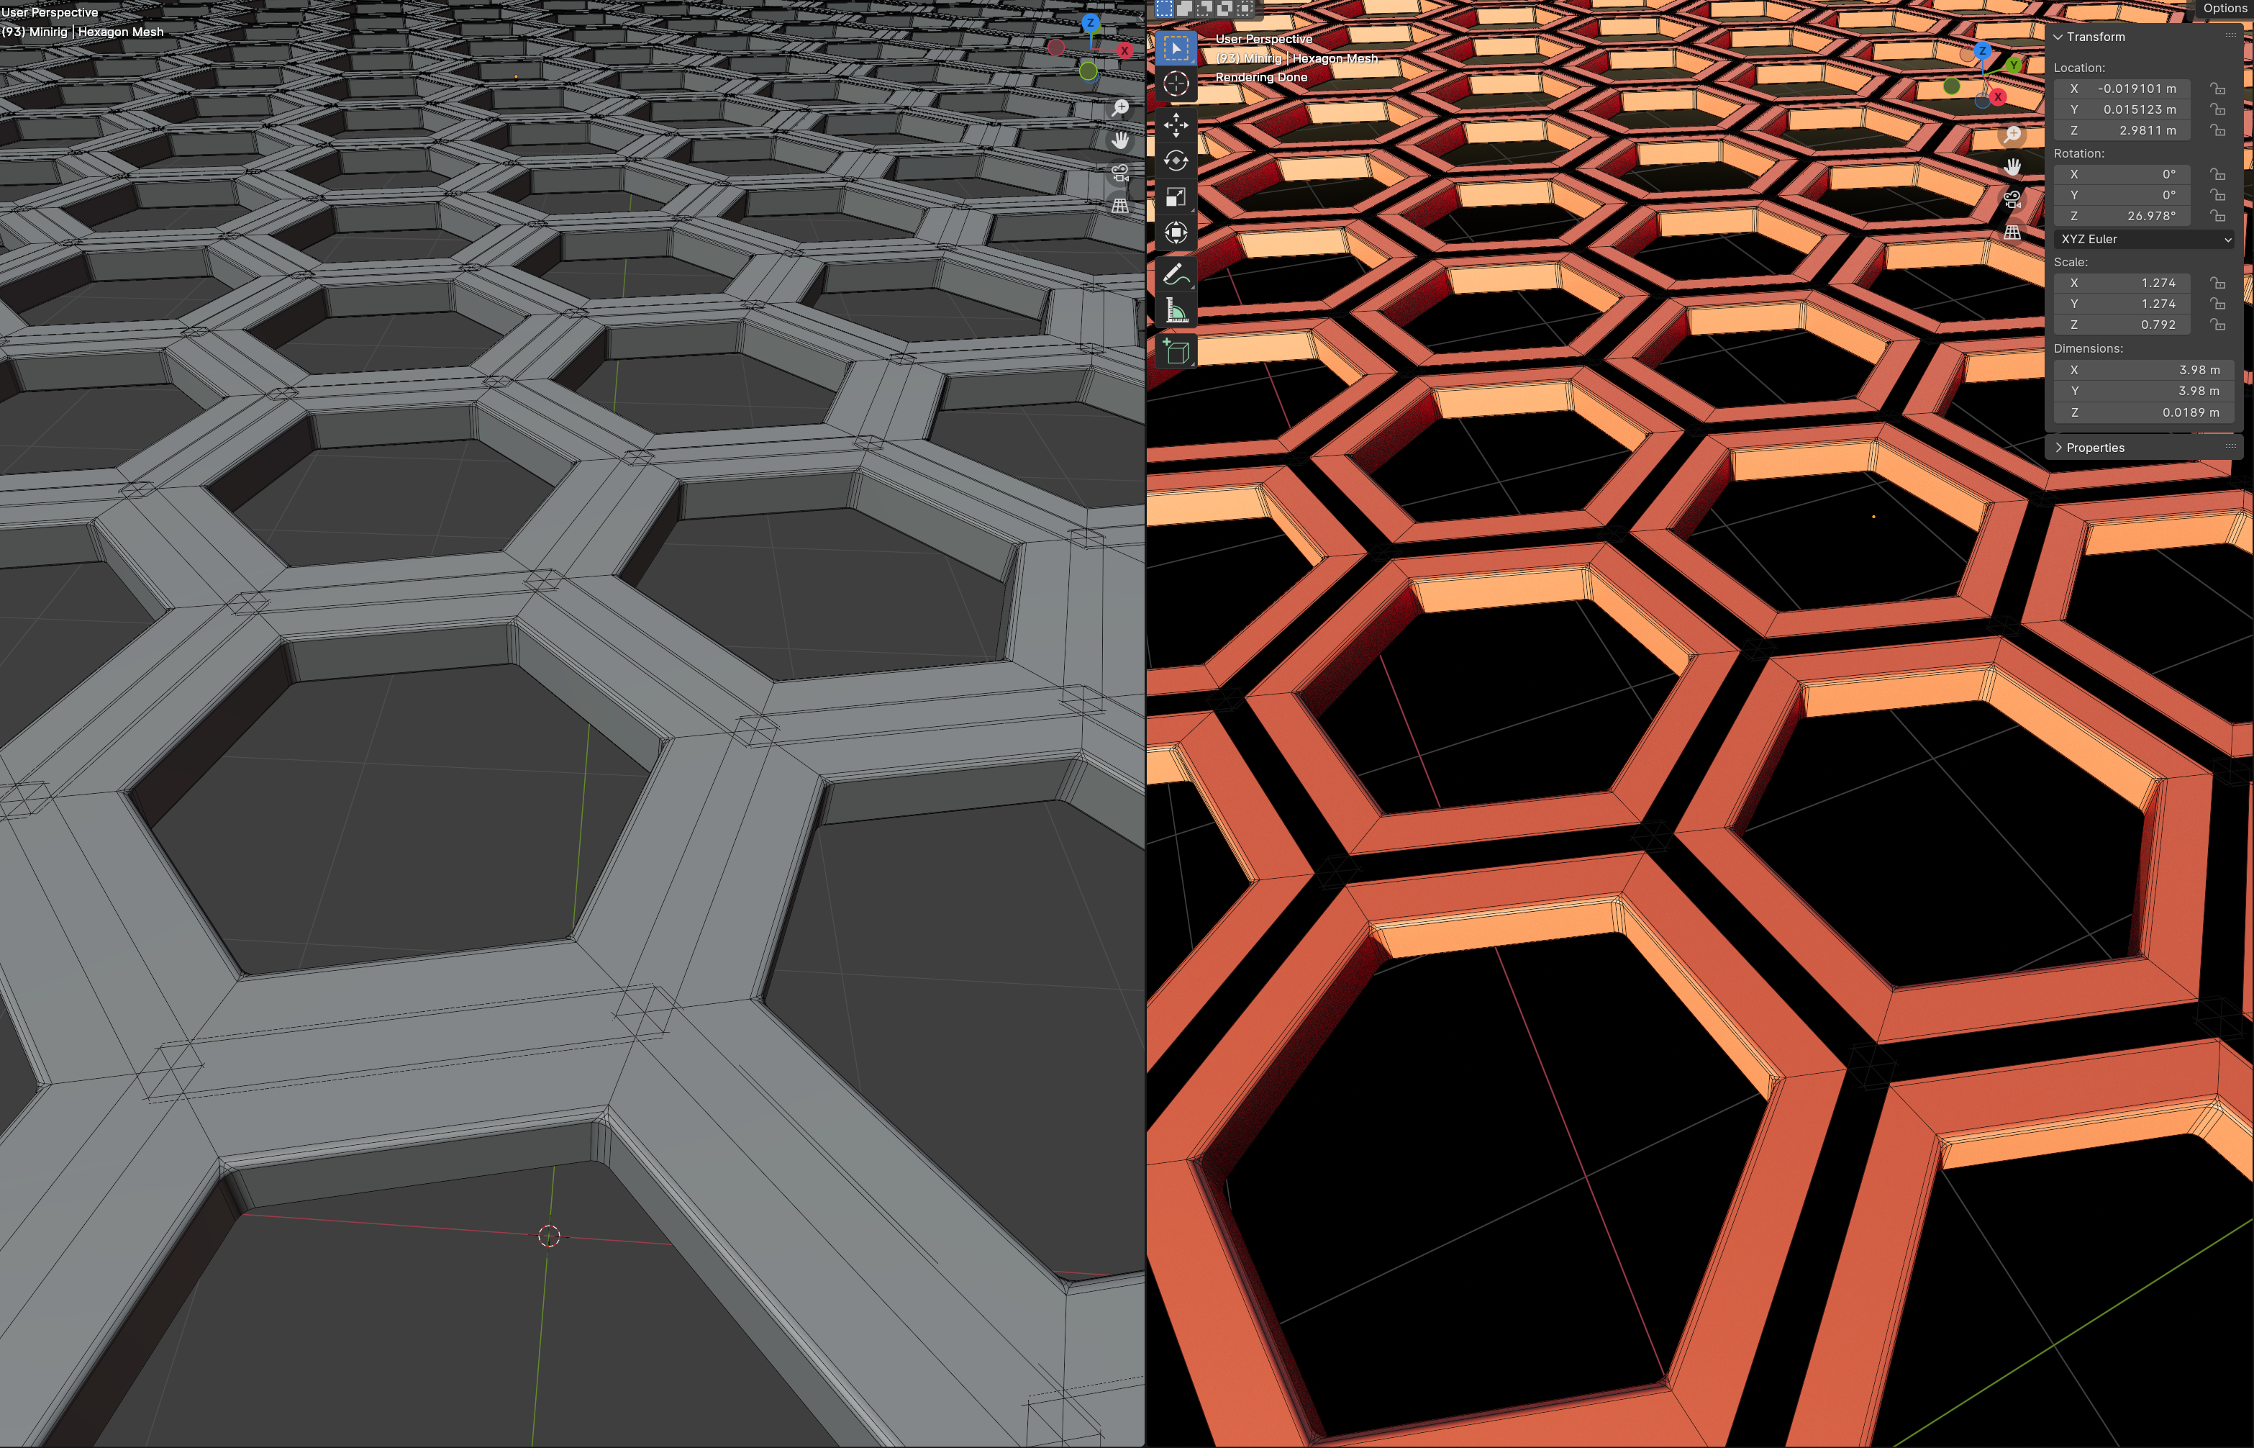
Task: Click blue Z axis on right viewport gizmo
Action: coord(1982,51)
